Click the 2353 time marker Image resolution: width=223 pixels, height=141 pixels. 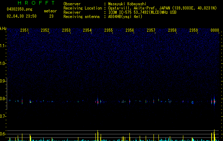66,30
